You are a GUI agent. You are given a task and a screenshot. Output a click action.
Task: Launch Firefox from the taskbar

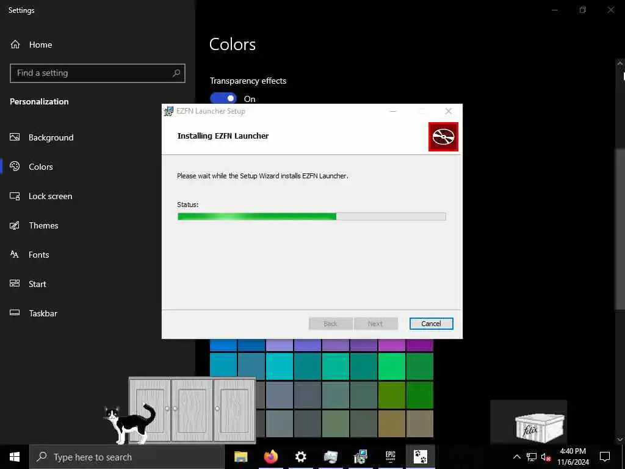point(270,457)
